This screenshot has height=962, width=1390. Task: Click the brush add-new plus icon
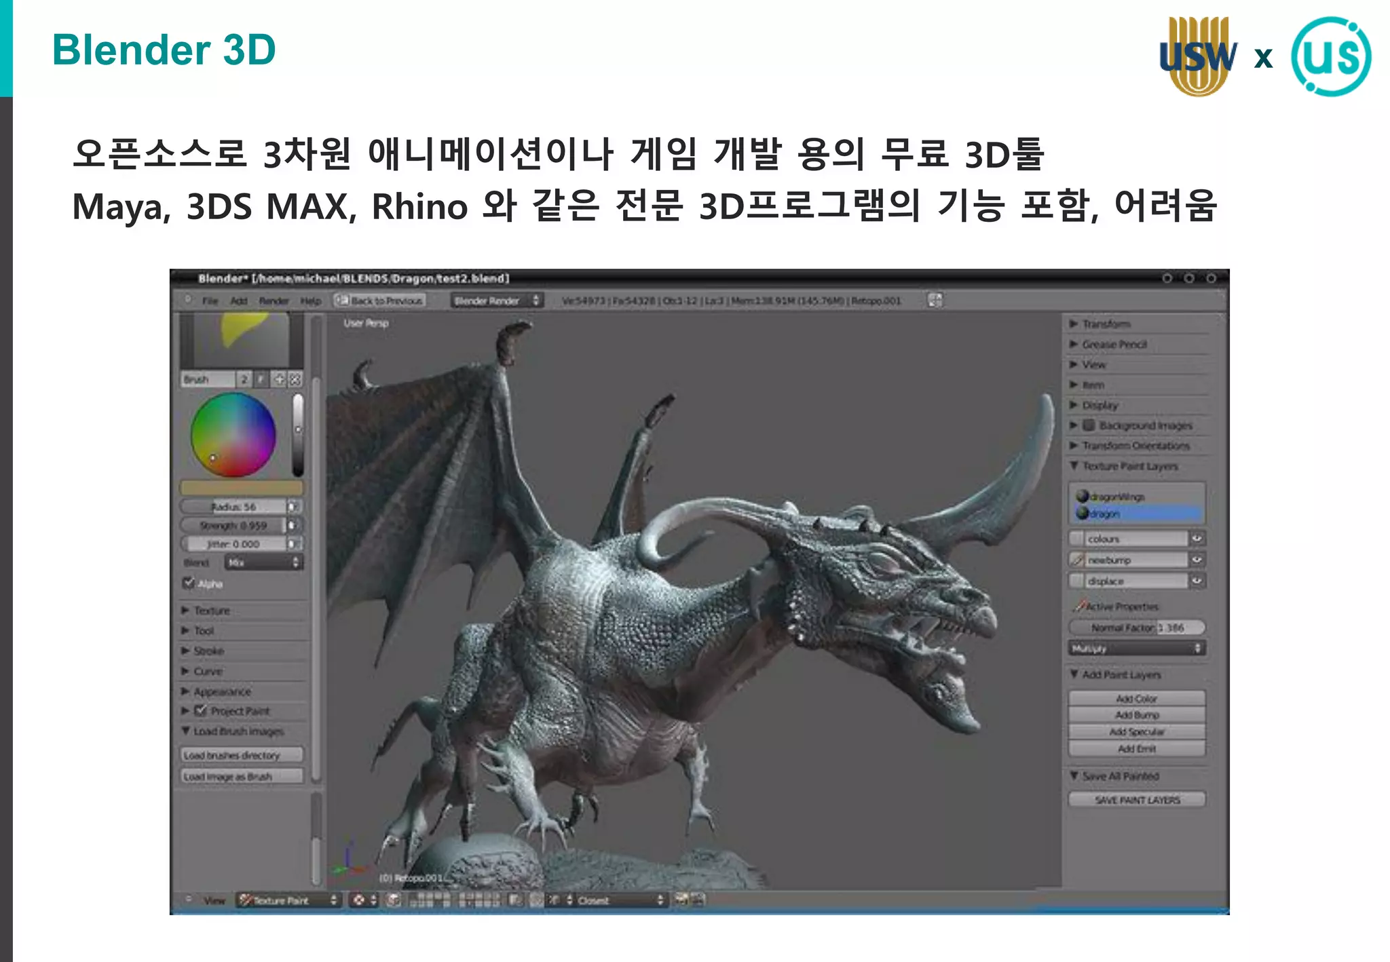[279, 379]
